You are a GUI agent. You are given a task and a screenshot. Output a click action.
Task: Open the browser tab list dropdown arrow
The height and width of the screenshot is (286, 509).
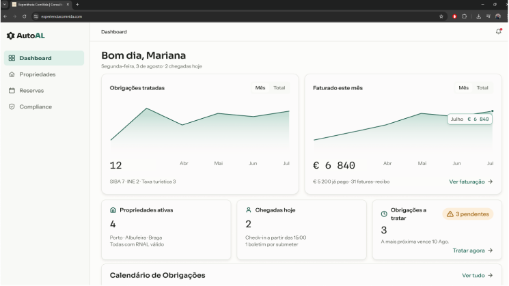5,5
